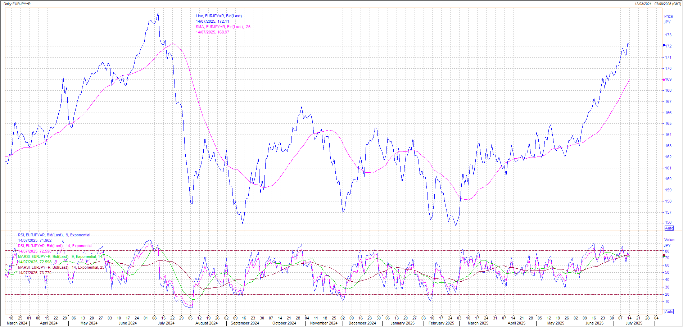Click the 173 price level on the axis
683x327 pixels.
point(668,35)
